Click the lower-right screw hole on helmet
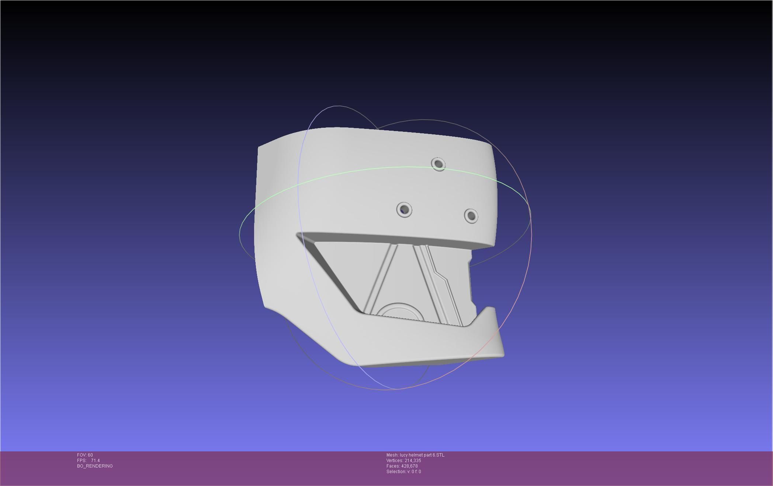The height and width of the screenshot is (486, 773). click(x=471, y=216)
